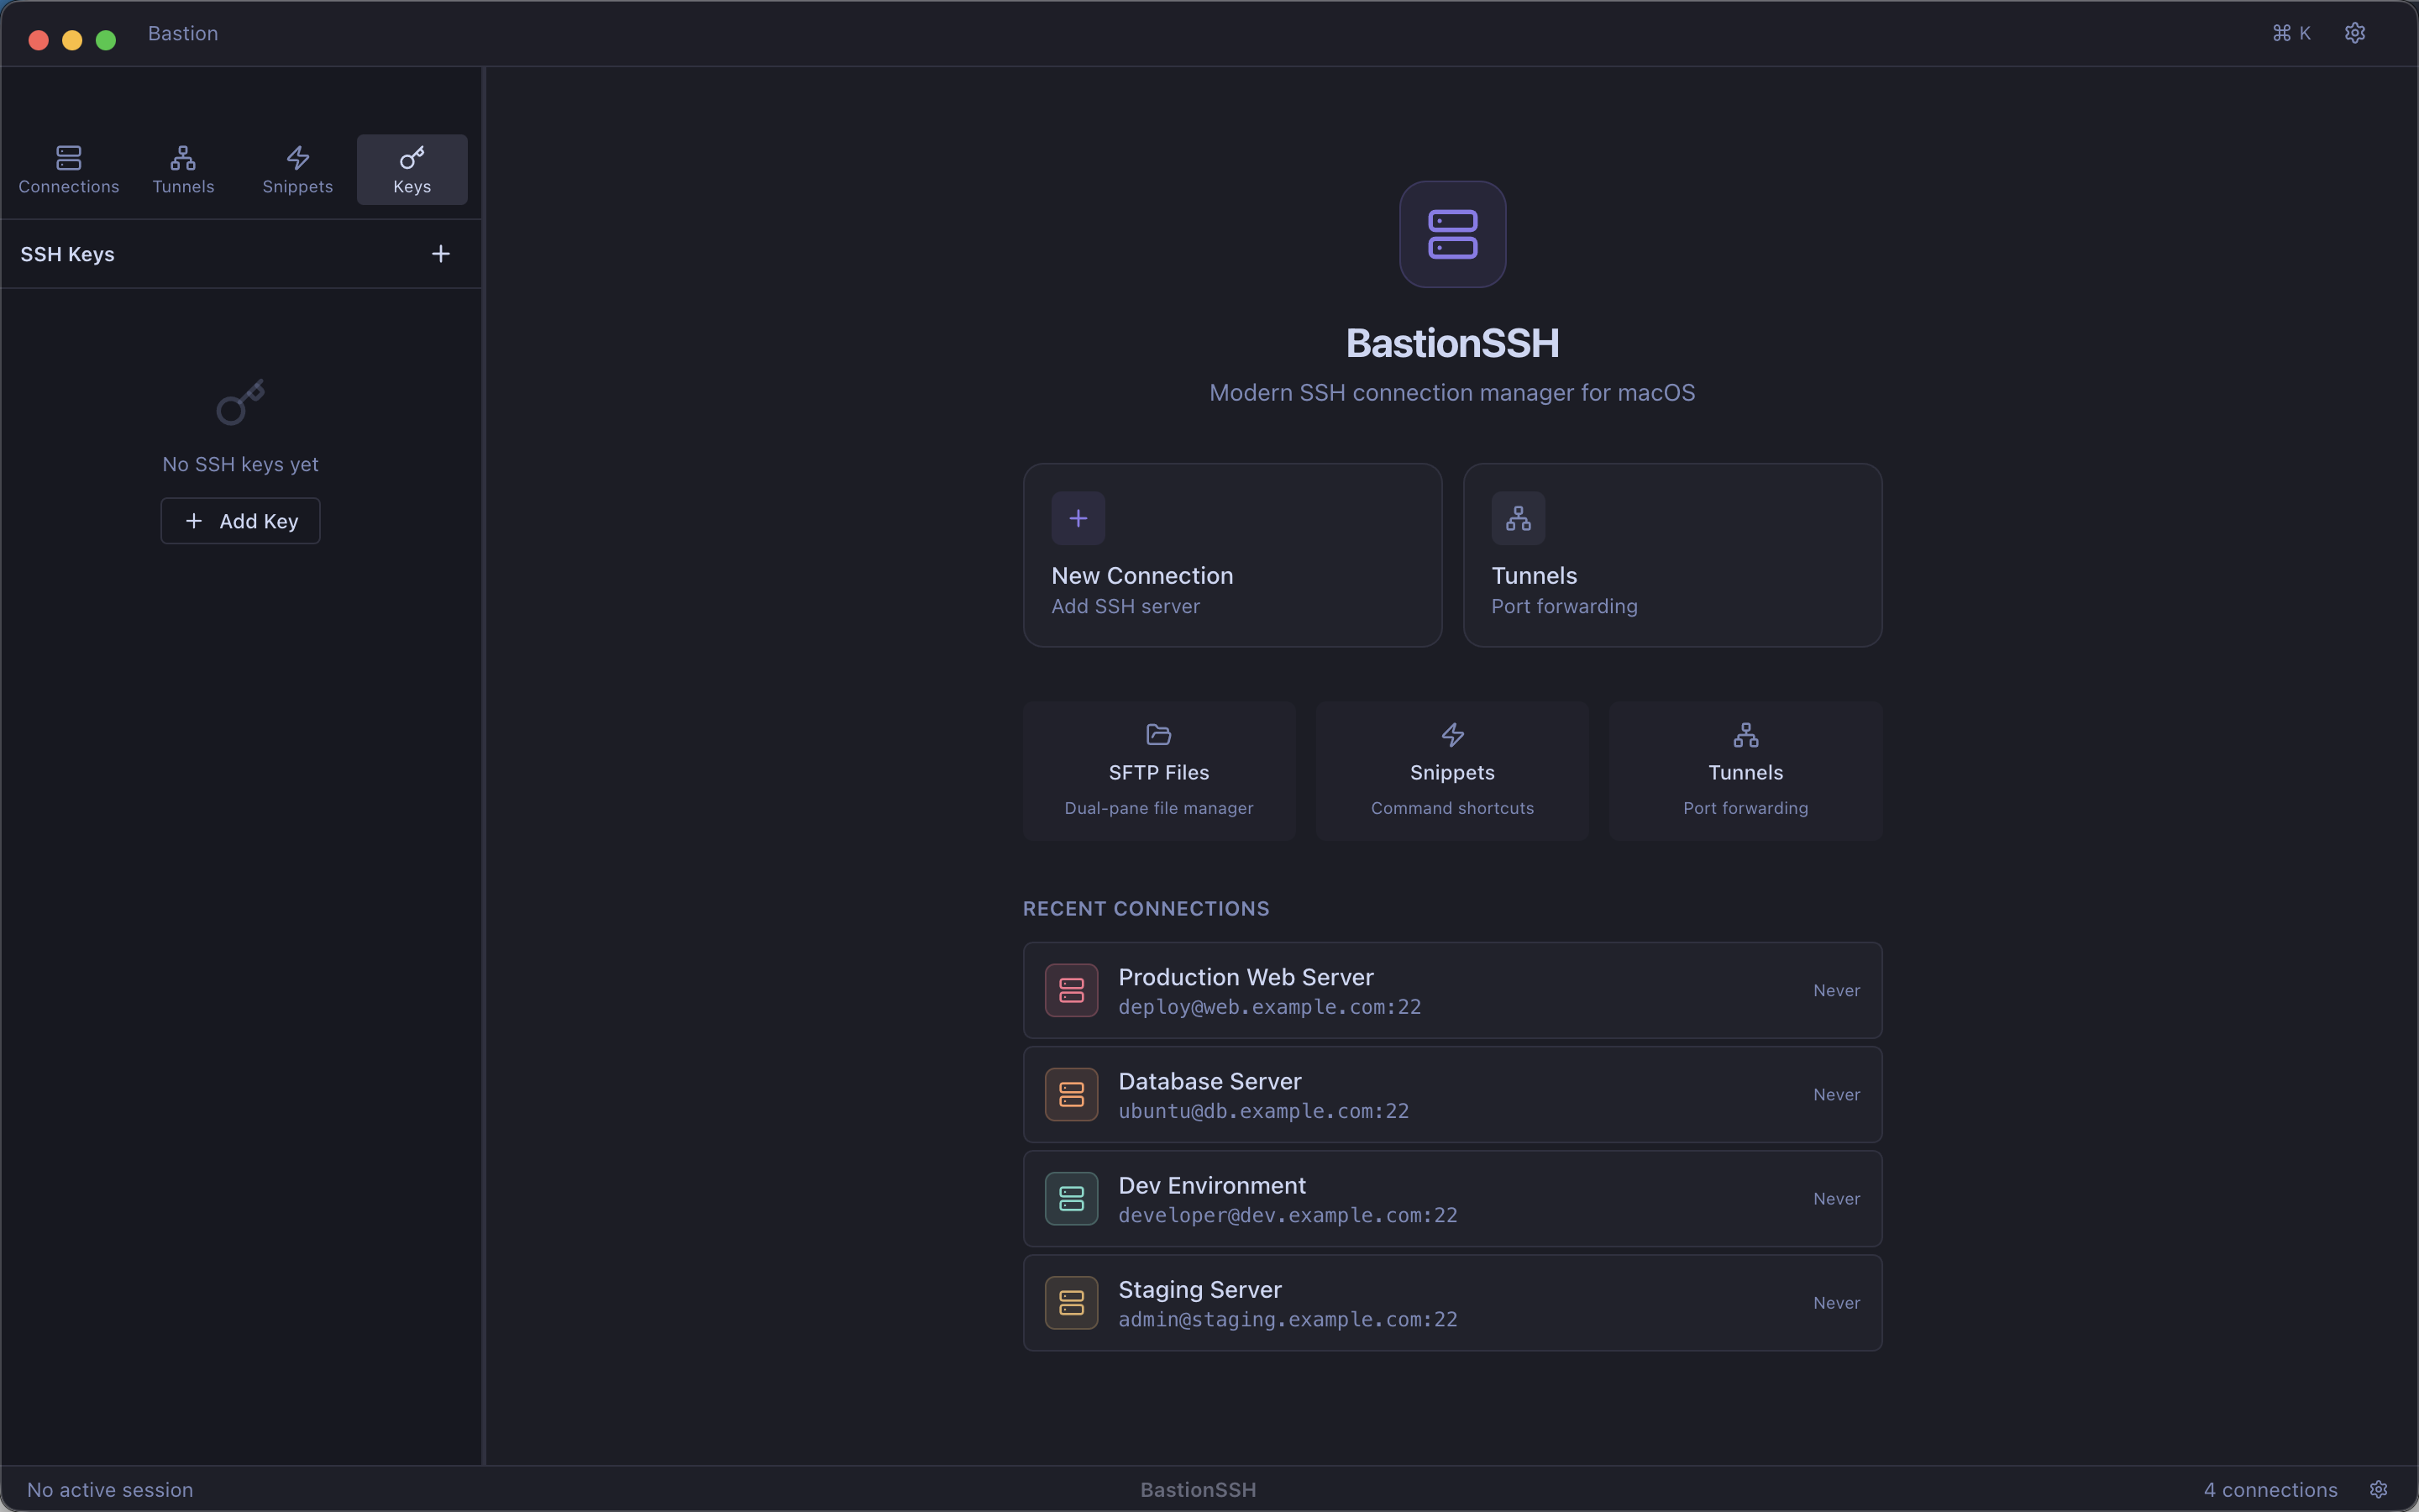Open Snippets from the sidebar navigation
The image size is (2419, 1512).
click(296, 168)
